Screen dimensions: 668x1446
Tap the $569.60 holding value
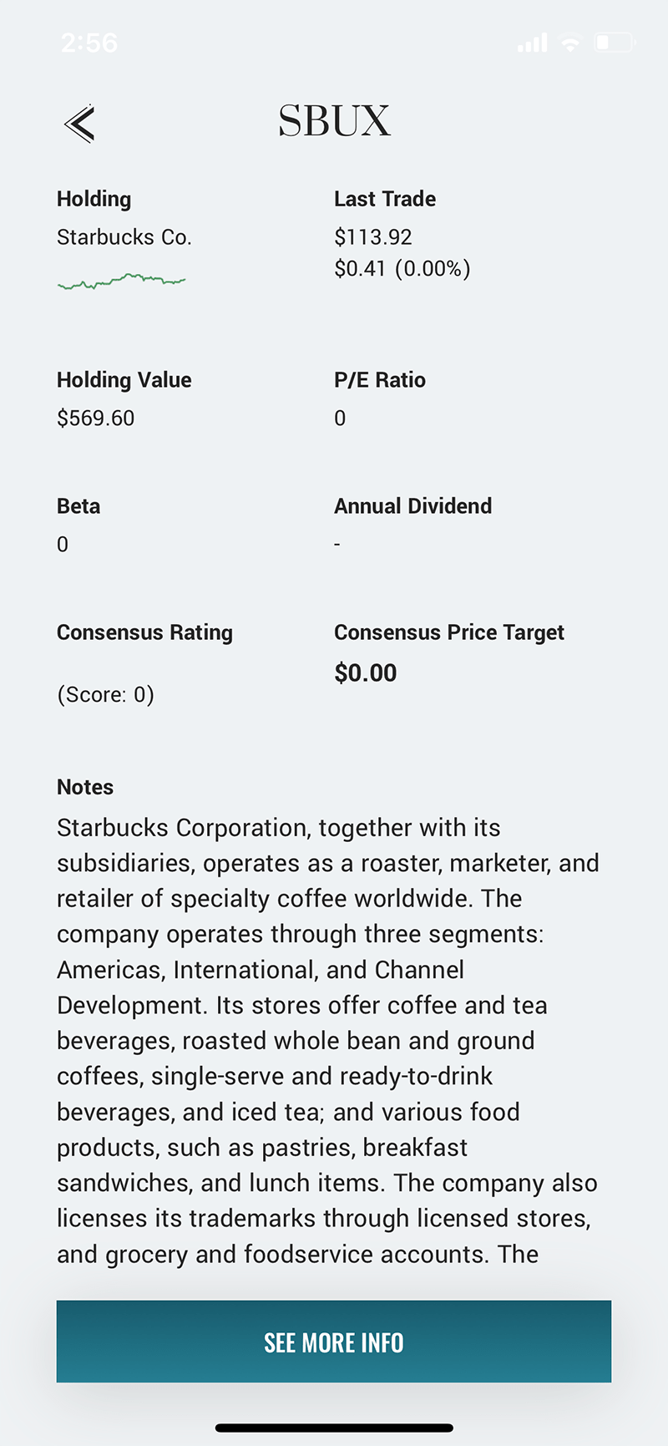(95, 418)
